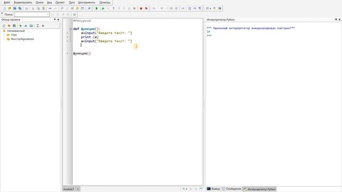Viewport: 342px width, 192px height.
Task: Select the Интерпретатор Python bottom tab
Action: (x=259, y=189)
